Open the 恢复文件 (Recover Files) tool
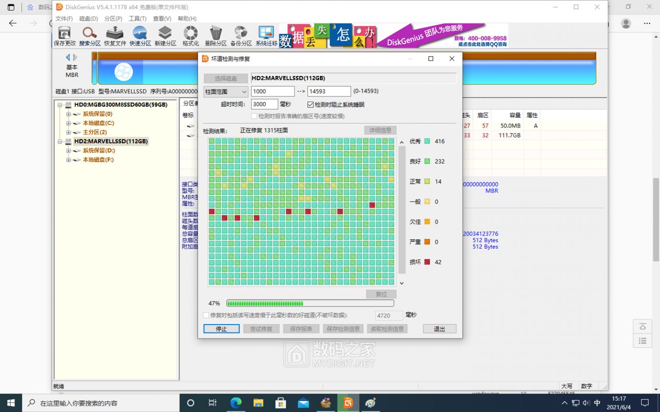 (x=115, y=36)
